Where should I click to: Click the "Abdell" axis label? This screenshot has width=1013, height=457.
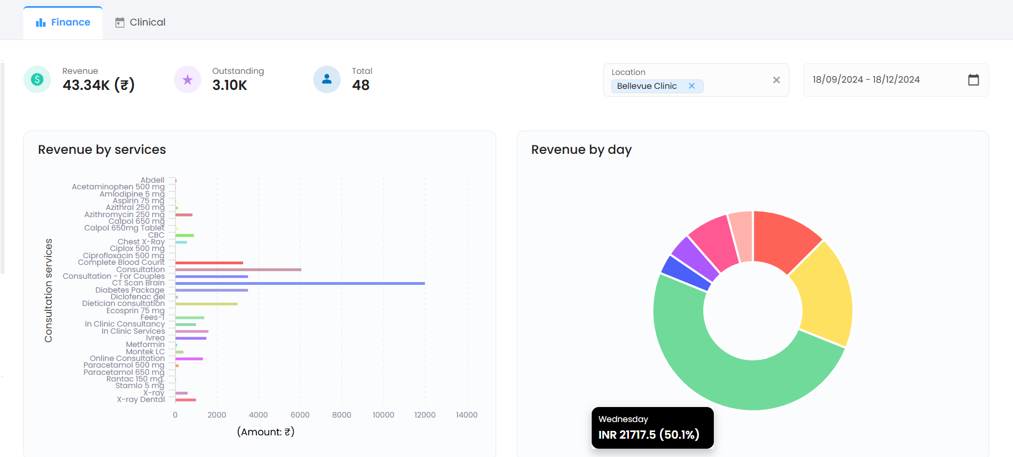tap(153, 180)
